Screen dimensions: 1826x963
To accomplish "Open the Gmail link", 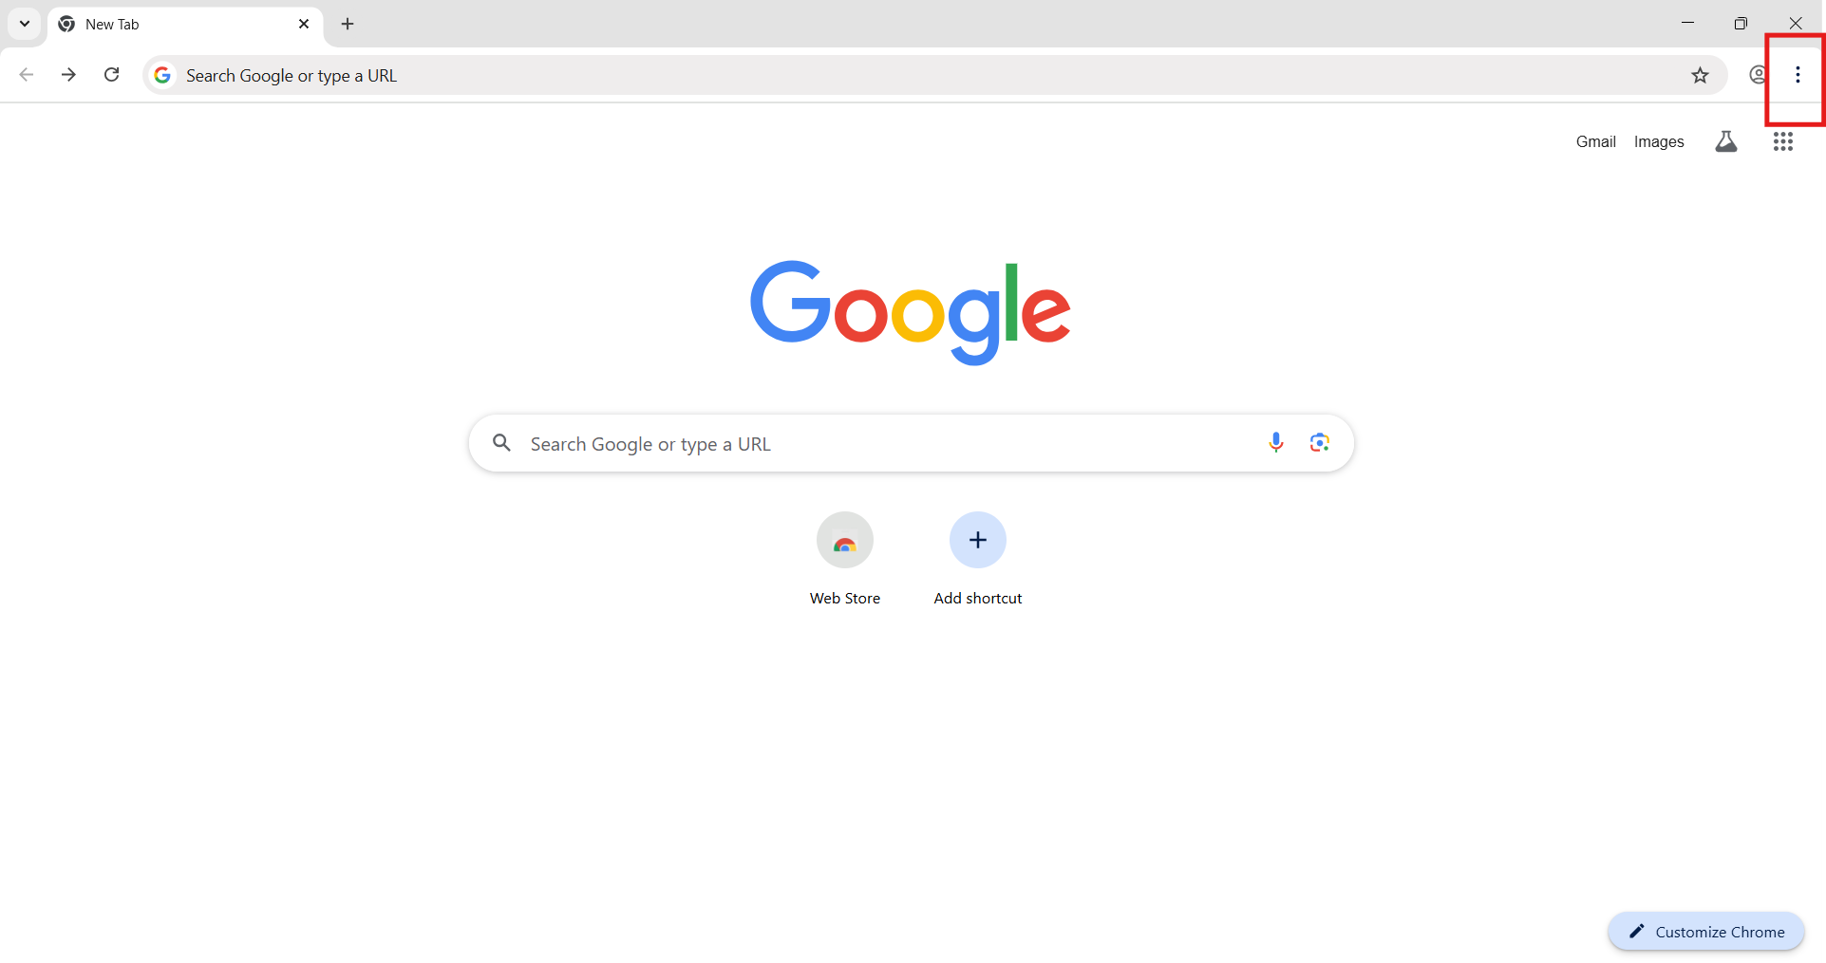I will coord(1595,141).
